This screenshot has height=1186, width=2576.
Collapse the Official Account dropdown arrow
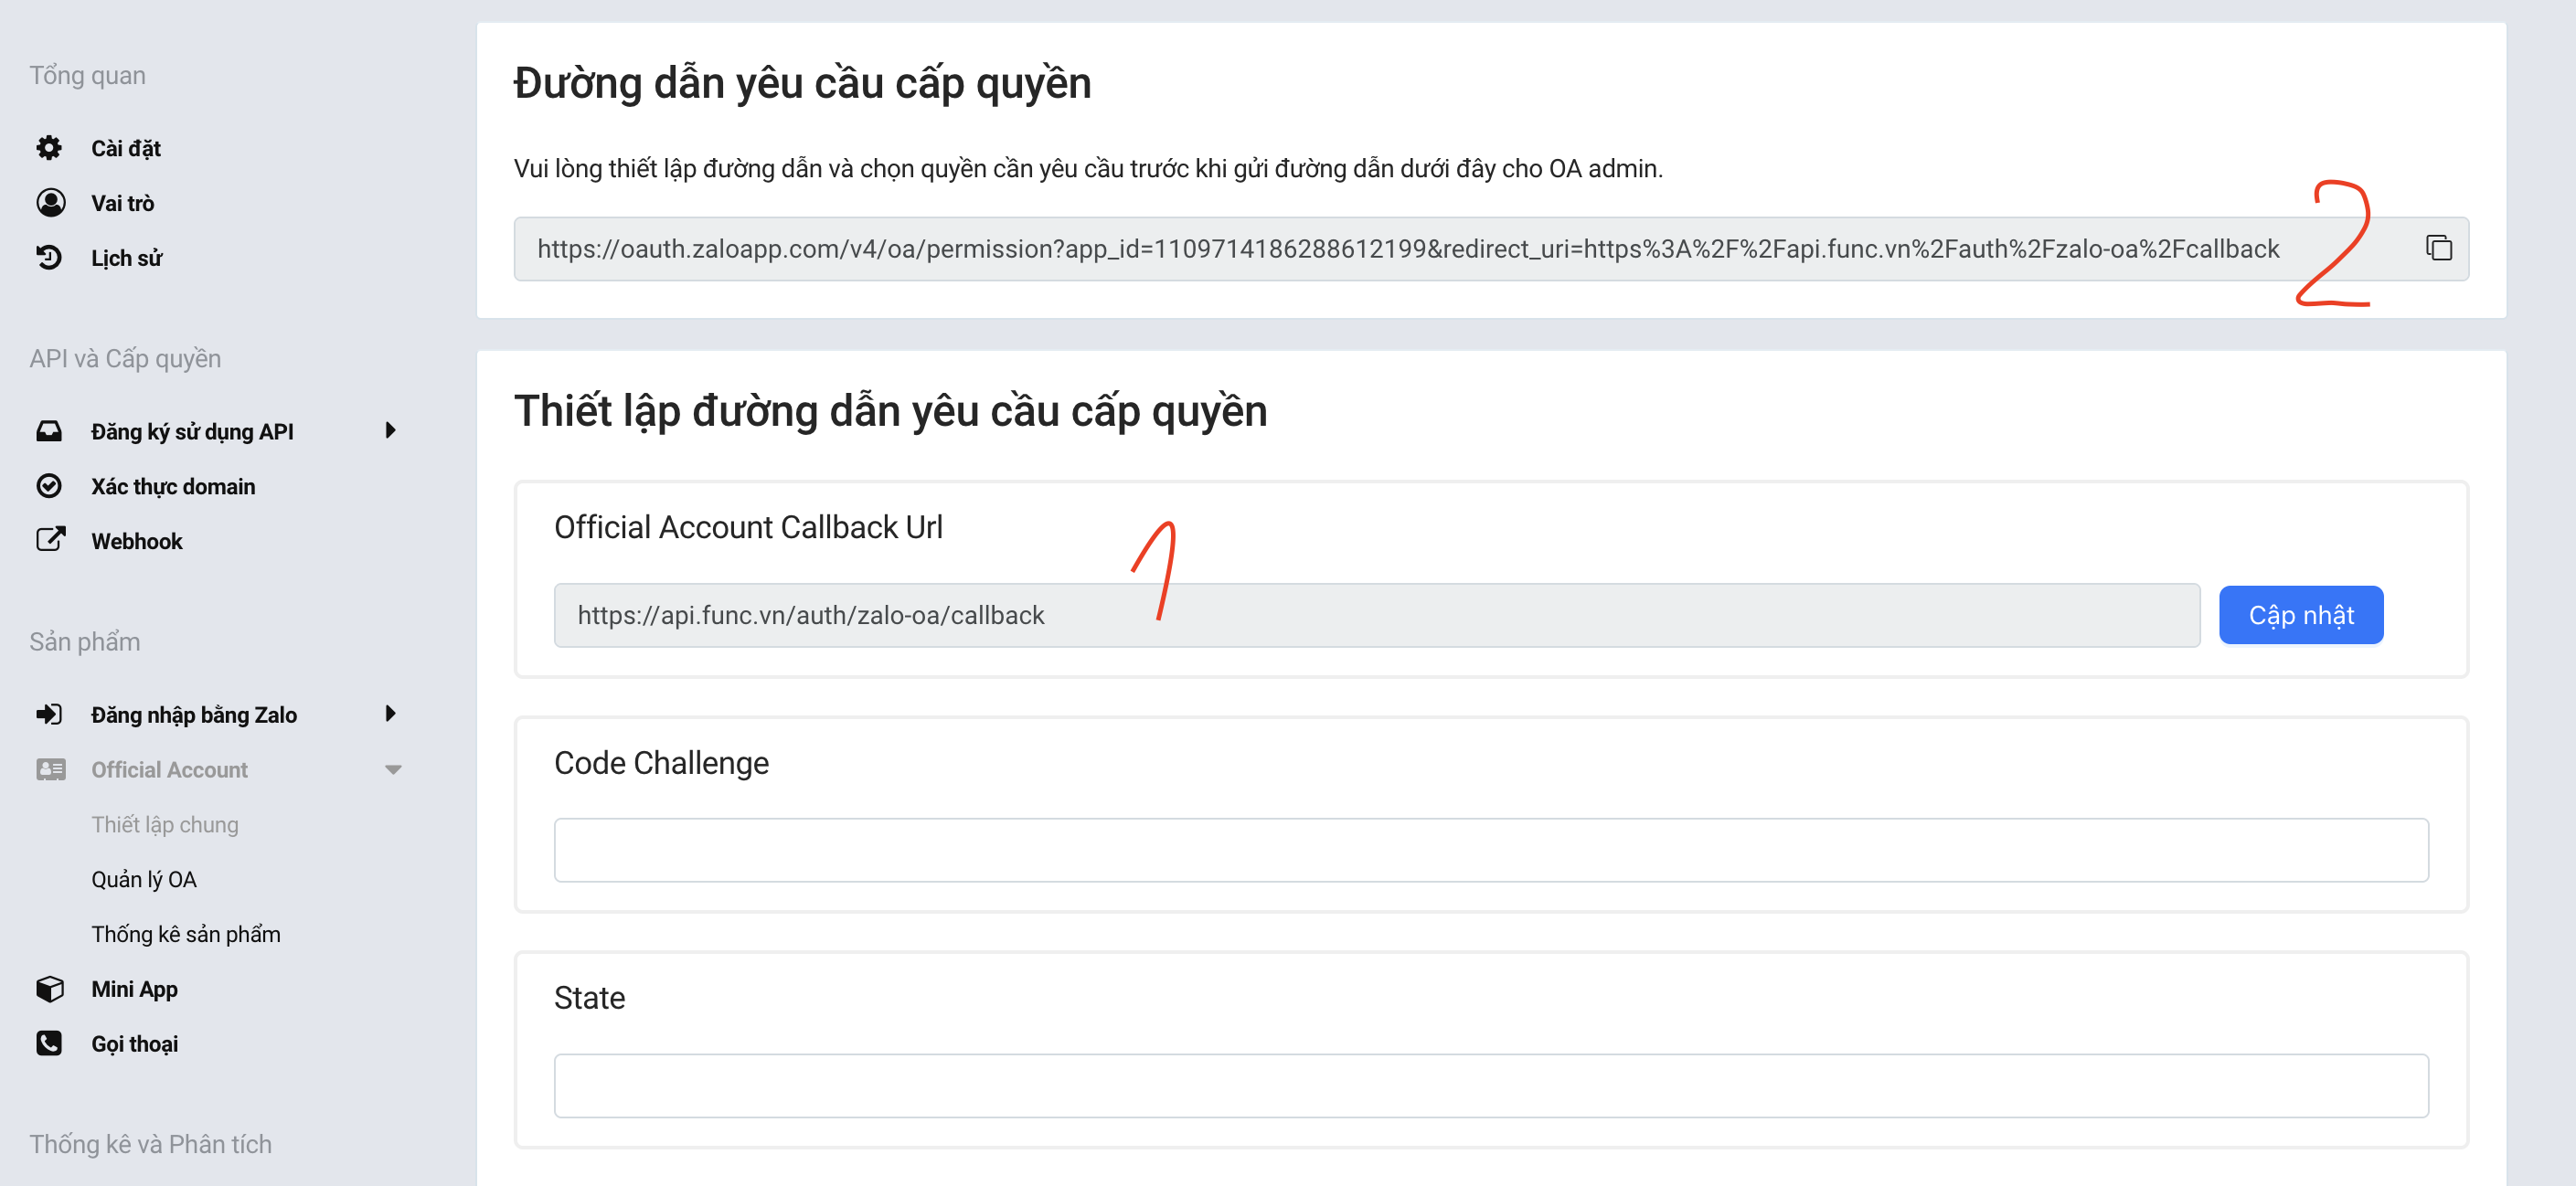393,769
